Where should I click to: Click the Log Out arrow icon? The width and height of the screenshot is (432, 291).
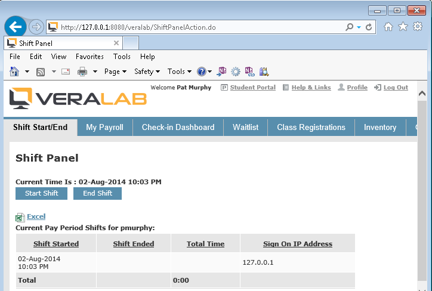(378, 88)
